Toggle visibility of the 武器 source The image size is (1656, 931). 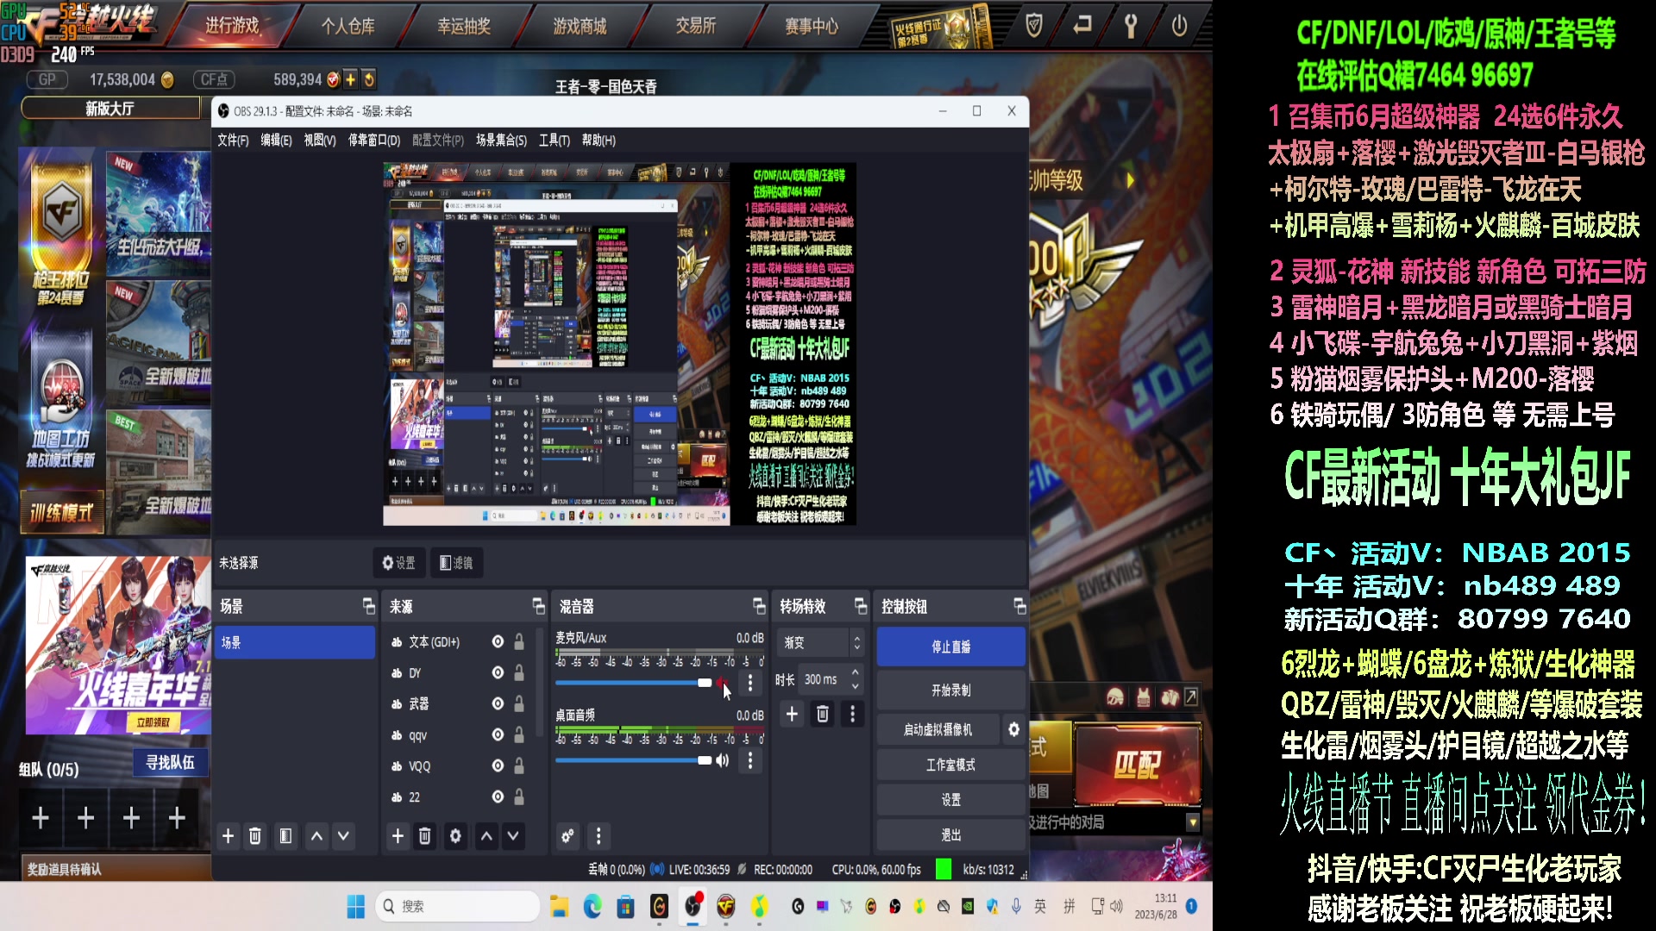tap(498, 703)
